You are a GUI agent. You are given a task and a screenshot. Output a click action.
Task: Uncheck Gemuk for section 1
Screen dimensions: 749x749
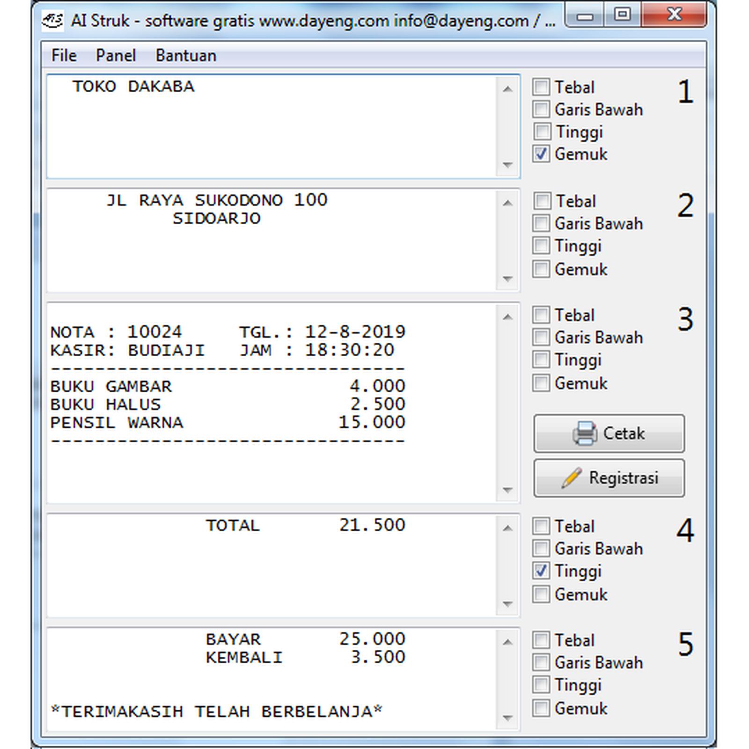click(x=541, y=154)
